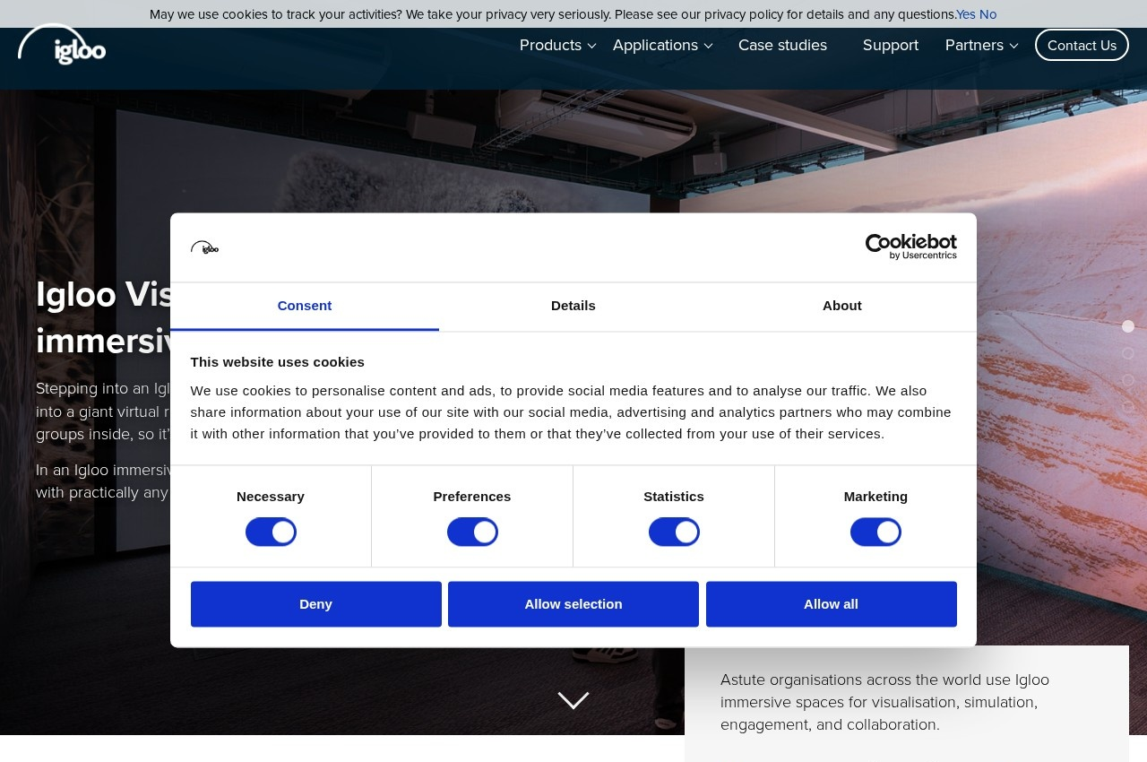Expand the Products menu chevron
The height and width of the screenshot is (762, 1147).
tap(591, 46)
